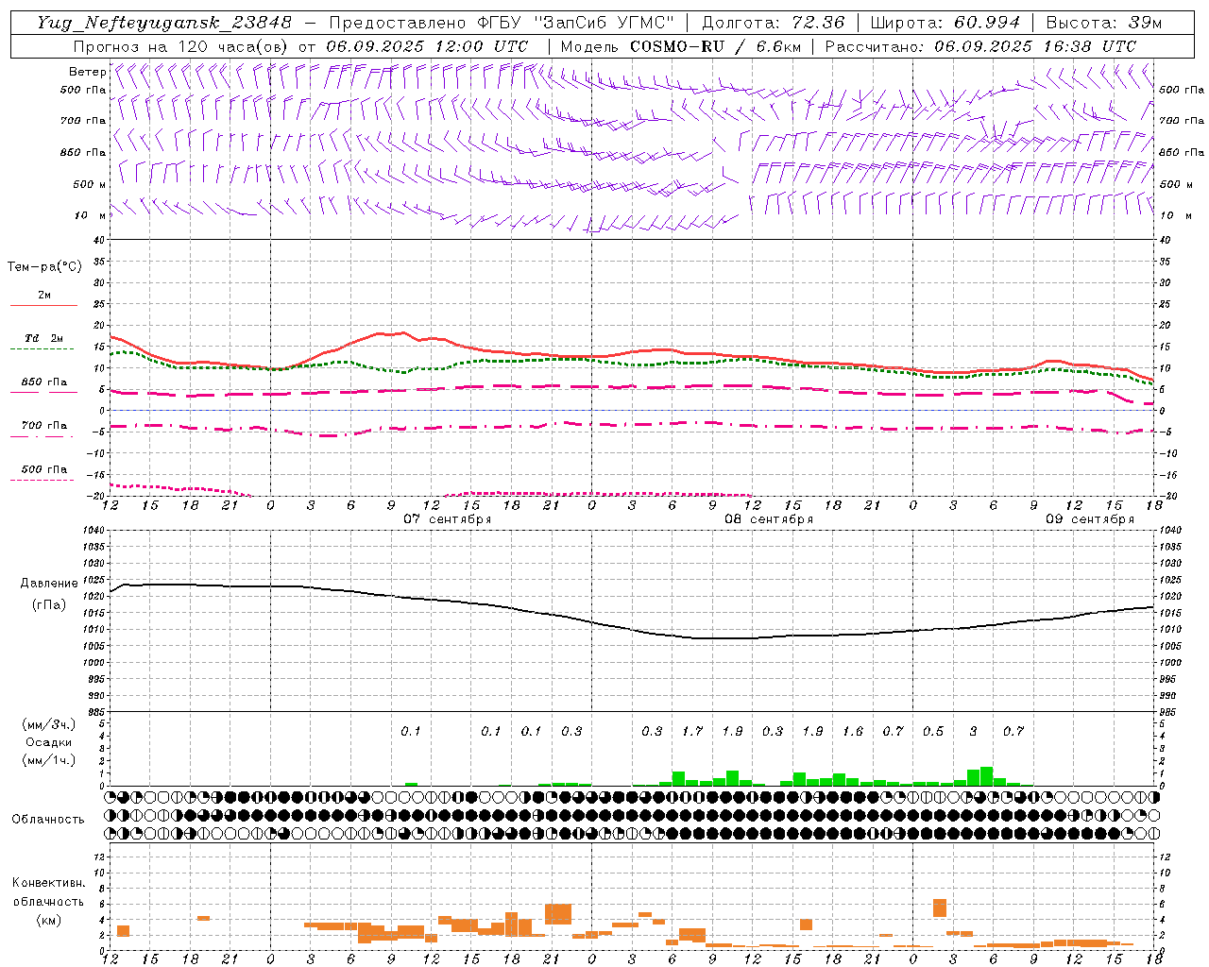Click the precipitation value '0.5'
The width and height of the screenshot is (1209, 967).
click(x=933, y=731)
